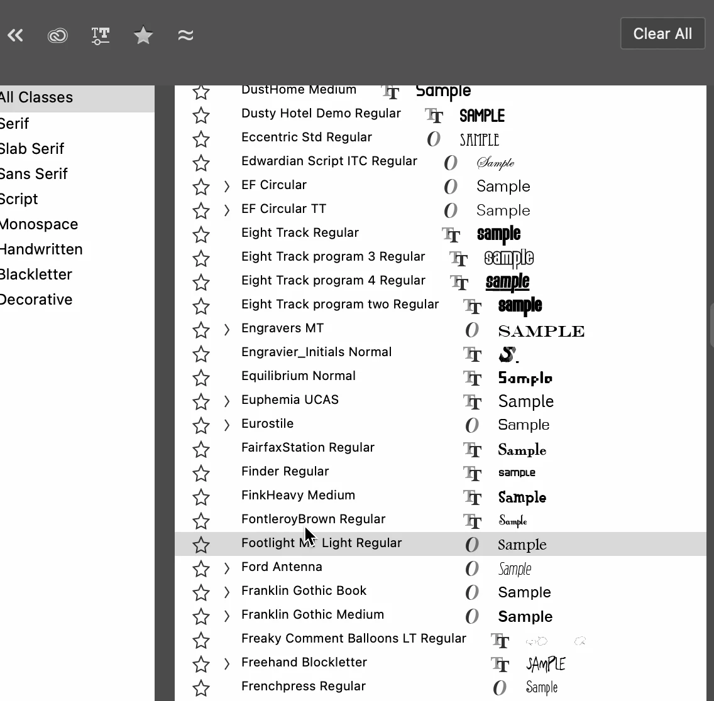Filter variable fonts with TT slider icon
Viewport: 714px width, 701px height.
point(100,36)
